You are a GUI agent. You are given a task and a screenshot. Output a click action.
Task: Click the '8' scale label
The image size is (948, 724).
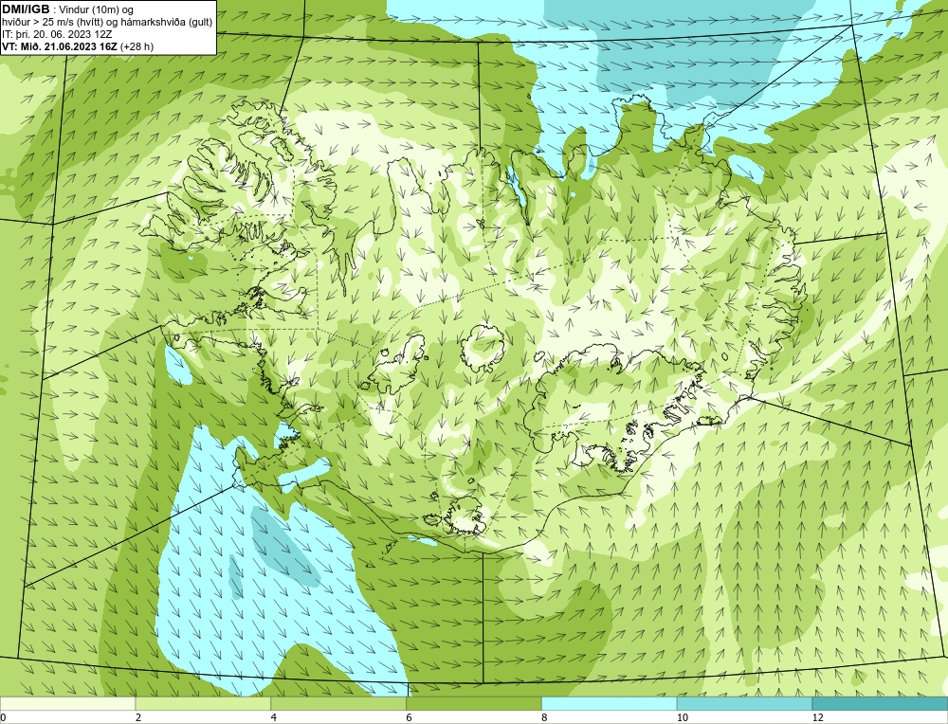545,717
